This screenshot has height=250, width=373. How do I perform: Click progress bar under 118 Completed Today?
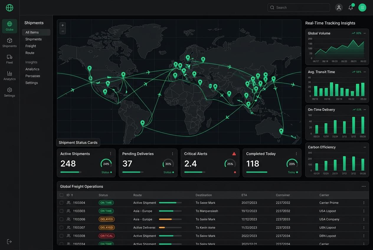click(257, 172)
